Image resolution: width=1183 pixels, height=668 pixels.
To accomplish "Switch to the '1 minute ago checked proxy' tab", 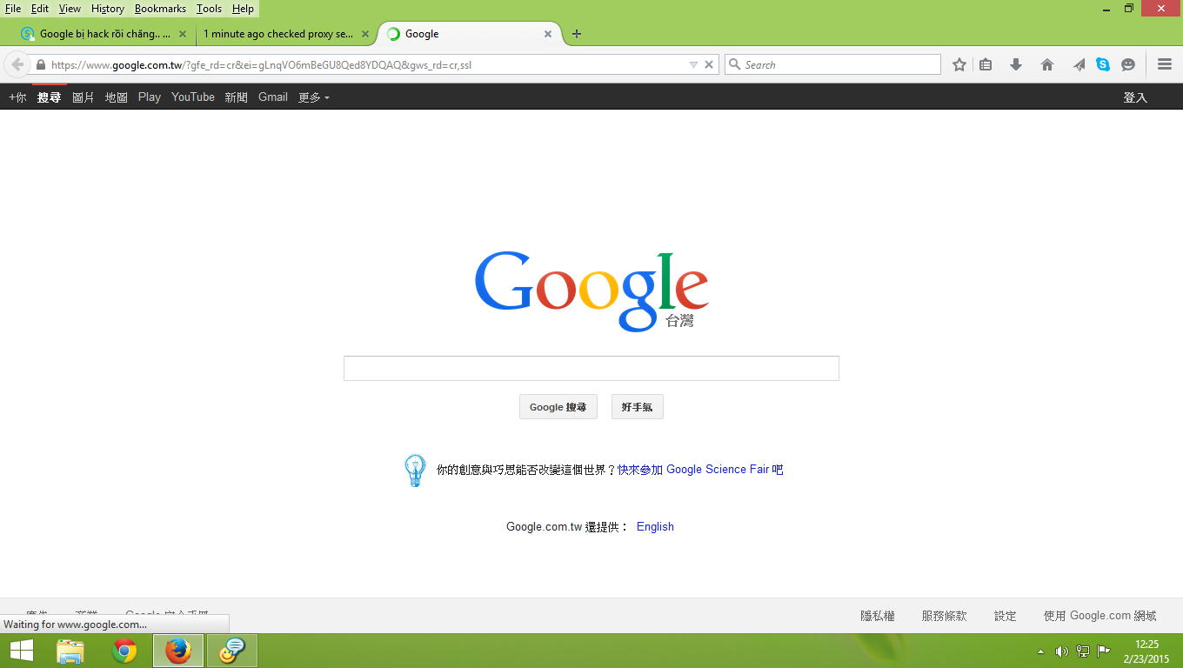I will pyautogui.click(x=286, y=34).
